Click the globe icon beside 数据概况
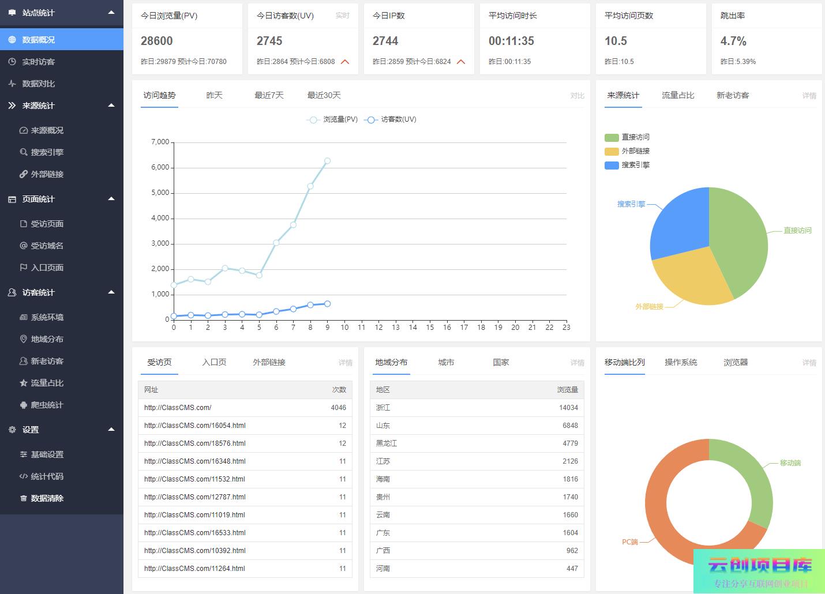825x594 pixels. (x=12, y=40)
